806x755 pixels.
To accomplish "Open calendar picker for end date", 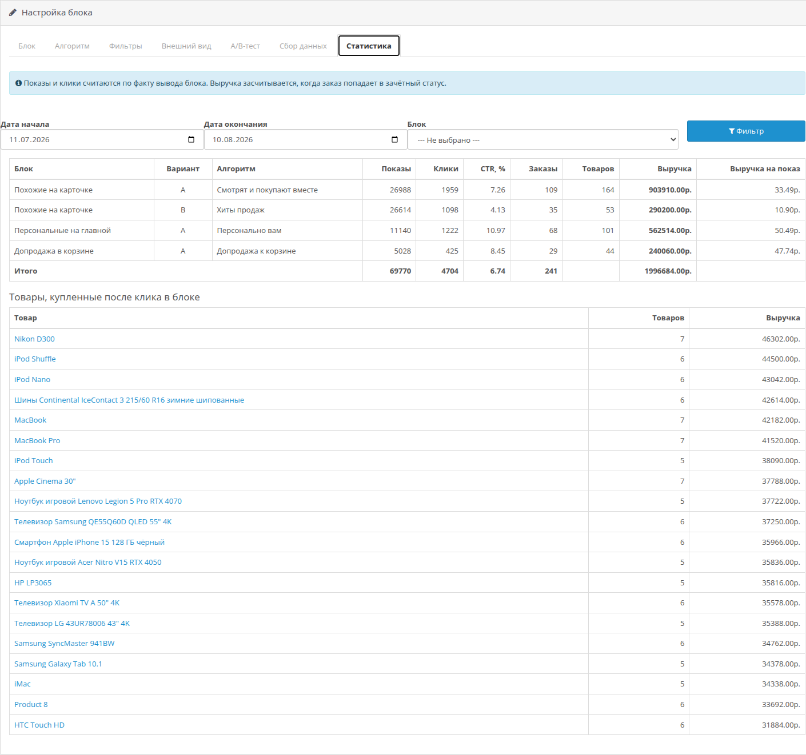I will (394, 139).
